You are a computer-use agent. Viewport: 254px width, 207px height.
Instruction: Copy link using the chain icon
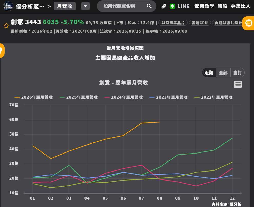(x=164, y=6)
